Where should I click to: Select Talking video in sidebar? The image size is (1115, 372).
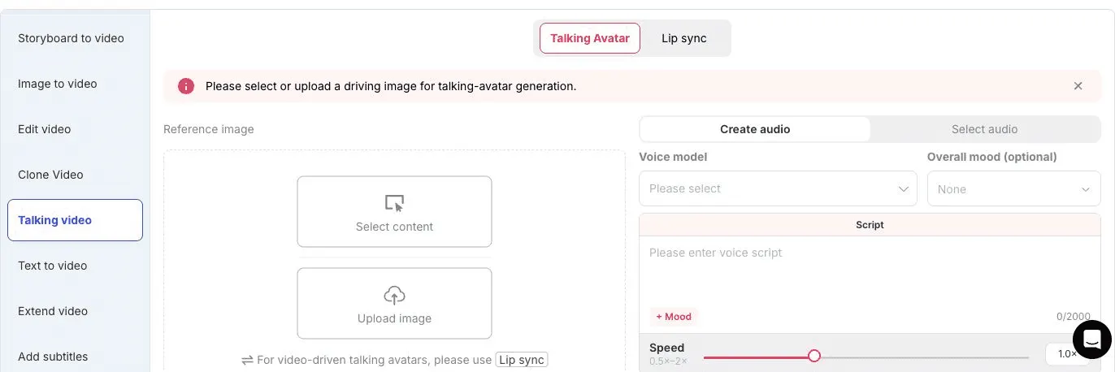pos(75,220)
